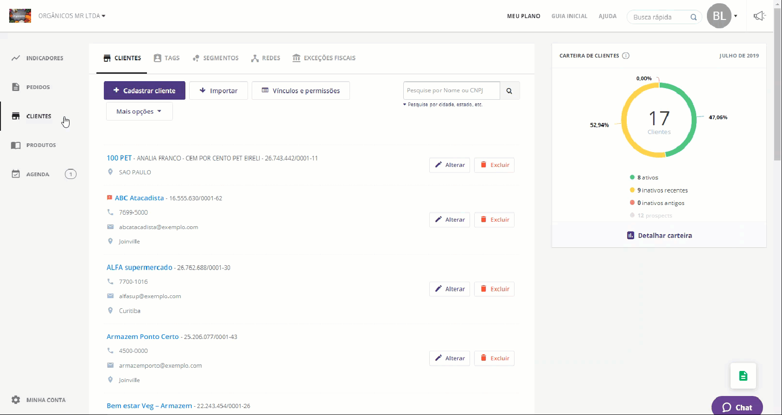
Task: Open Indicadores from the sidebar
Action: coord(44,58)
